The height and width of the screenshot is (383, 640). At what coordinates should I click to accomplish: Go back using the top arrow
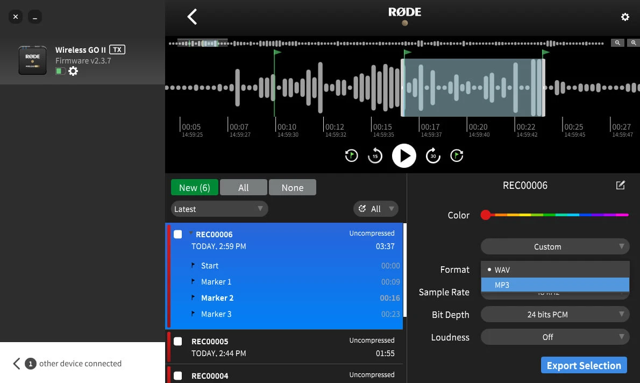point(192,17)
